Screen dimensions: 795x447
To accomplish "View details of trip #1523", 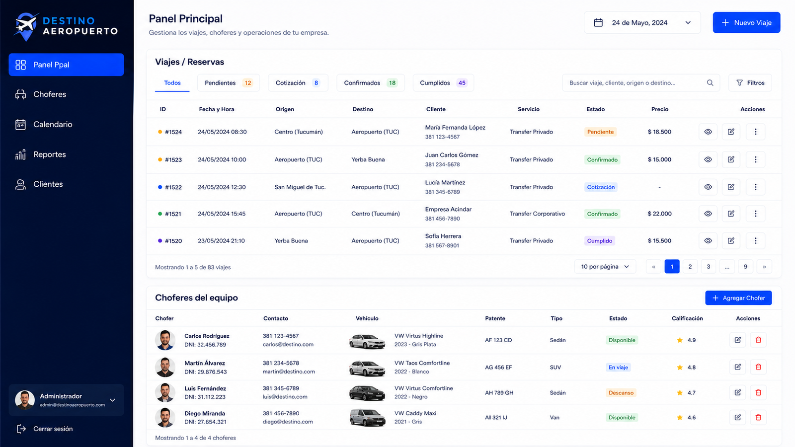I will 708,159.
